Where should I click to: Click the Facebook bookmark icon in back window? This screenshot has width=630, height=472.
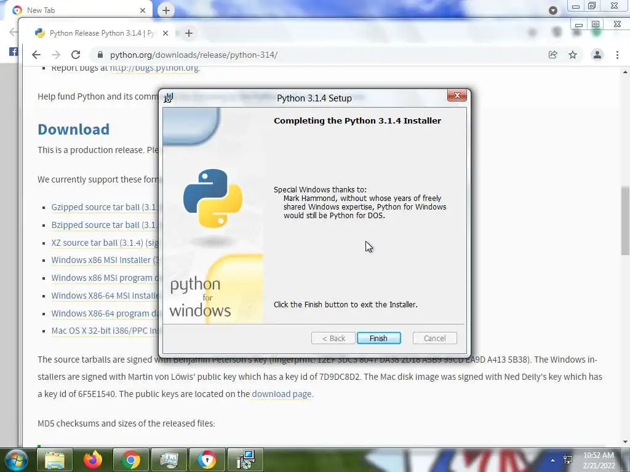click(x=13, y=52)
